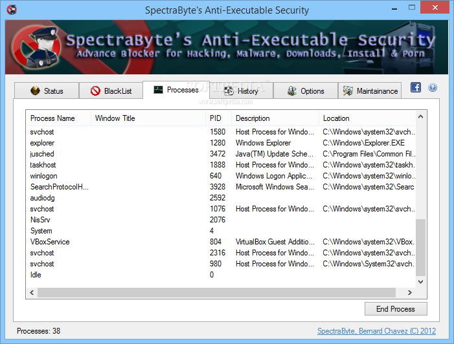Sort by Process Name column header
This screenshot has height=344, width=454.
pyautogui.click(x=59, y=118)
